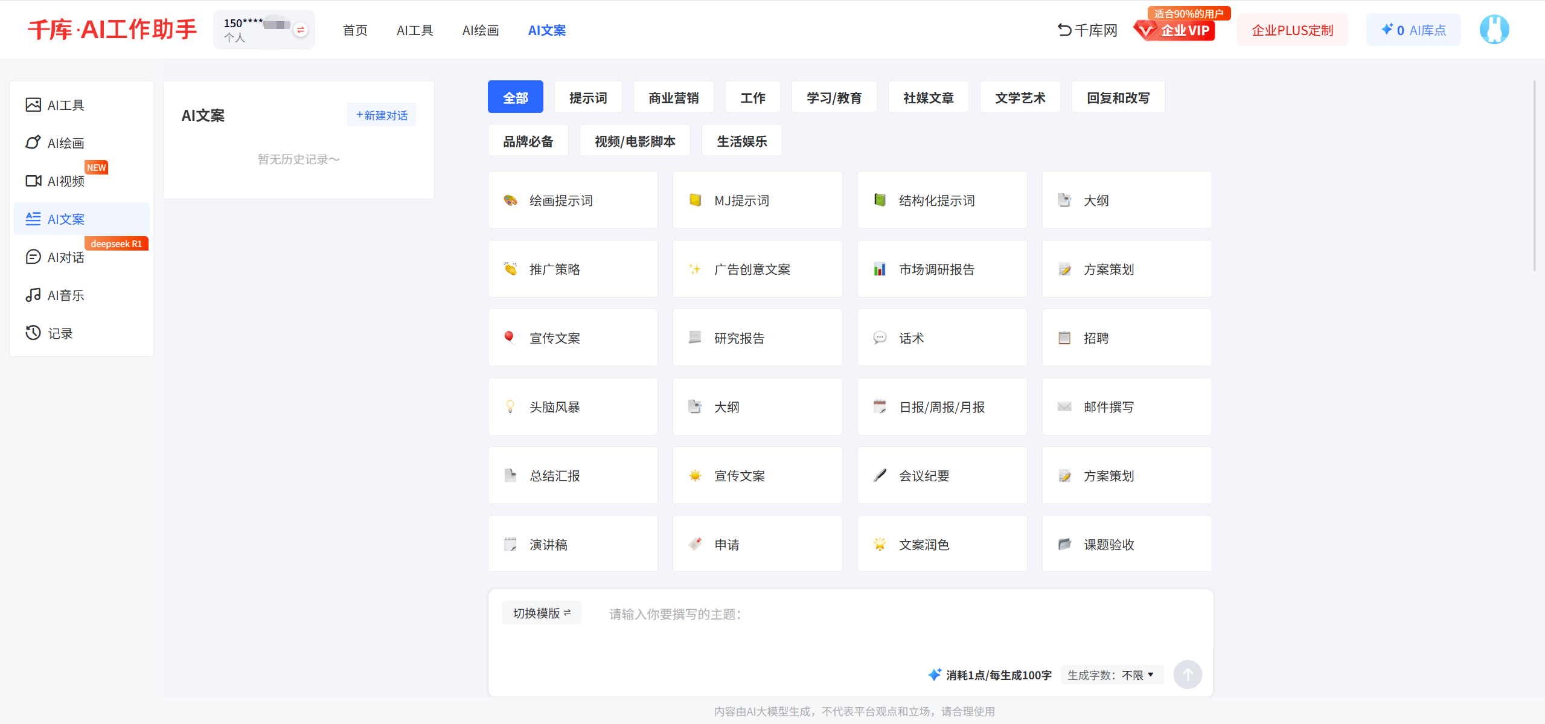Click the circular send arrow button
This screenshot has width=1545, height=724.
tap(1188, 674)
